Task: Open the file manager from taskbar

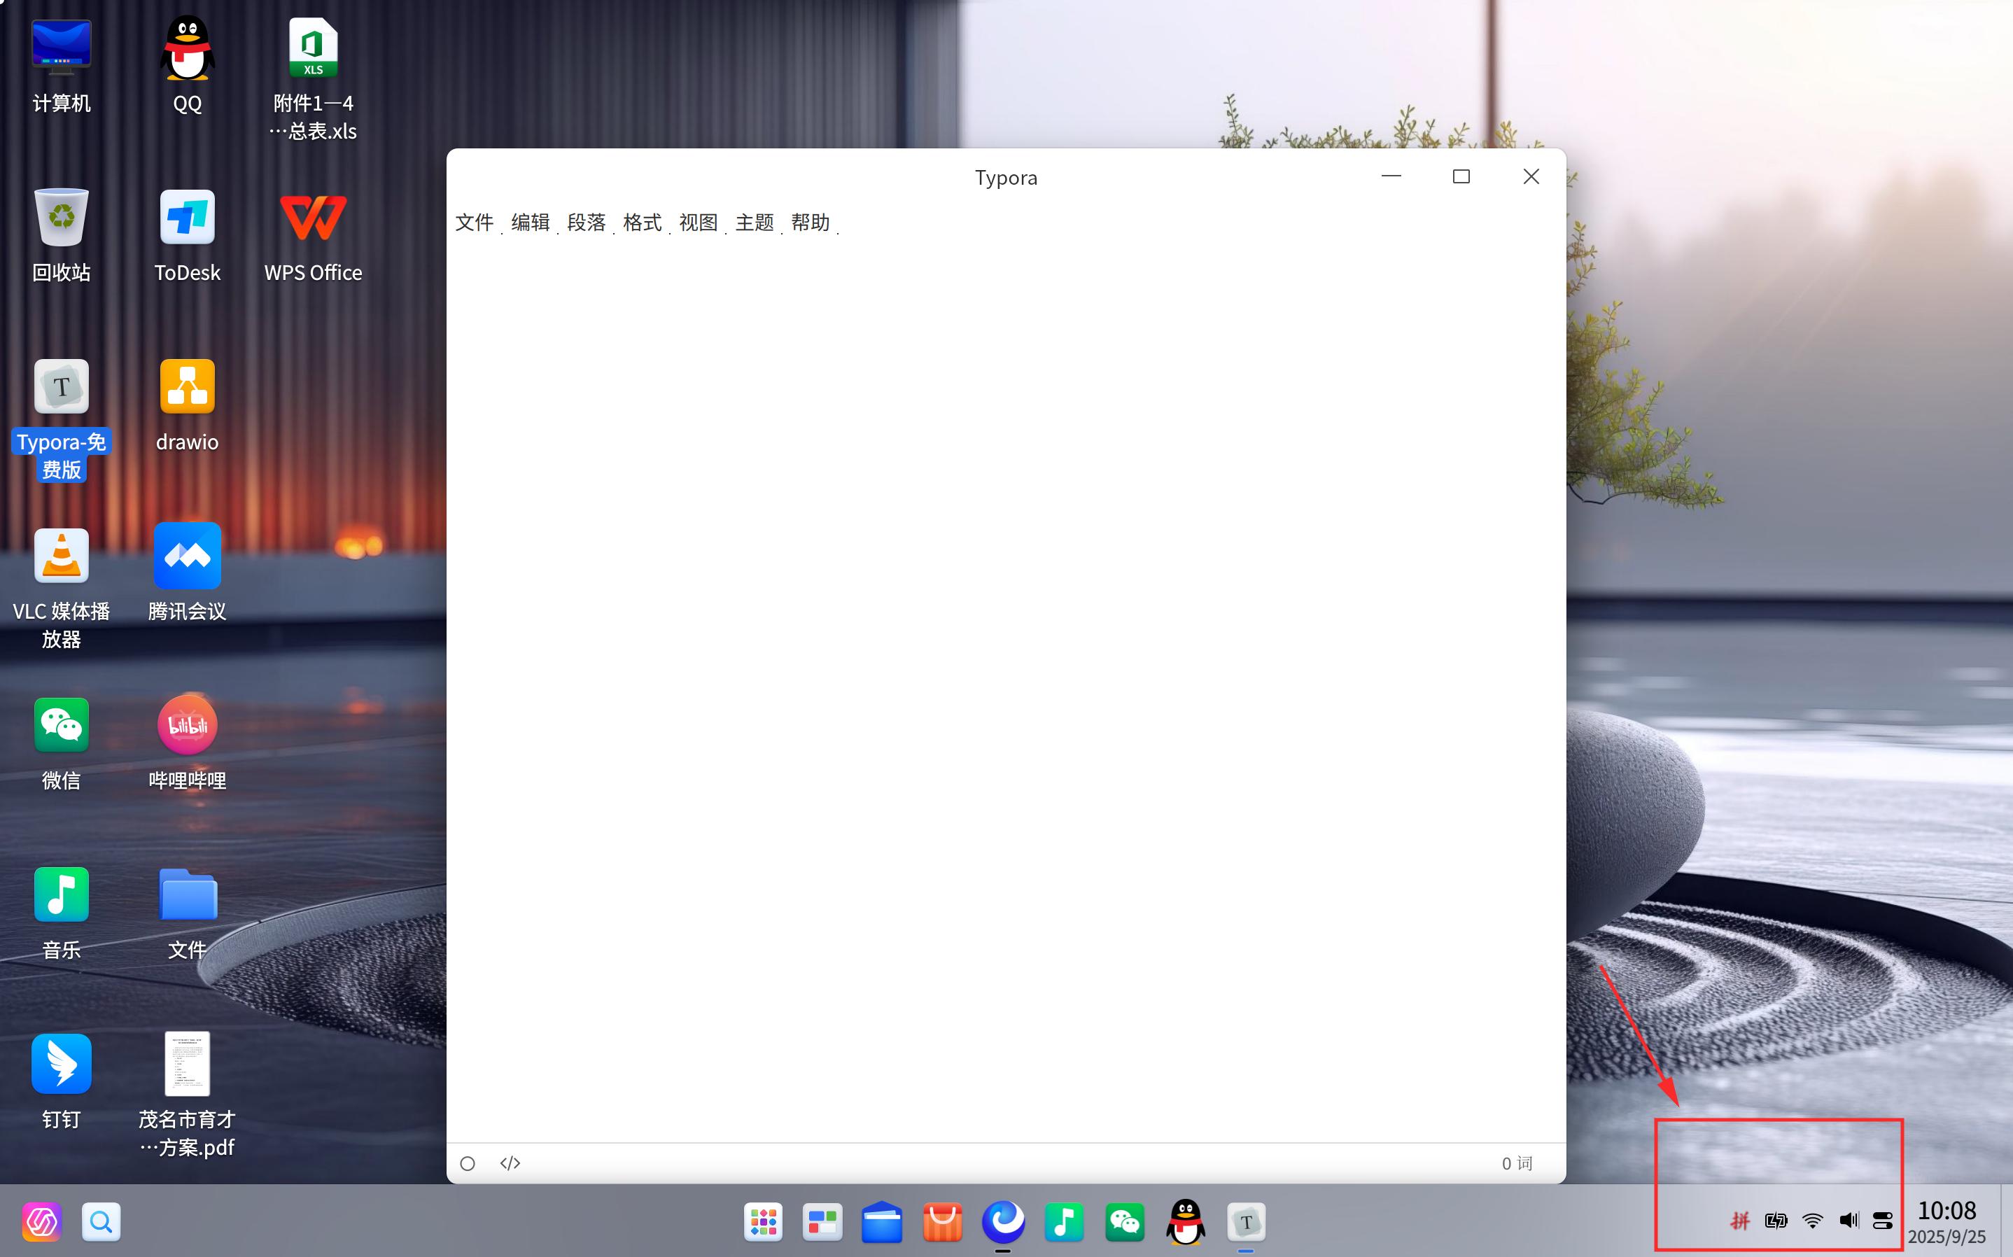Action: 882,1222
